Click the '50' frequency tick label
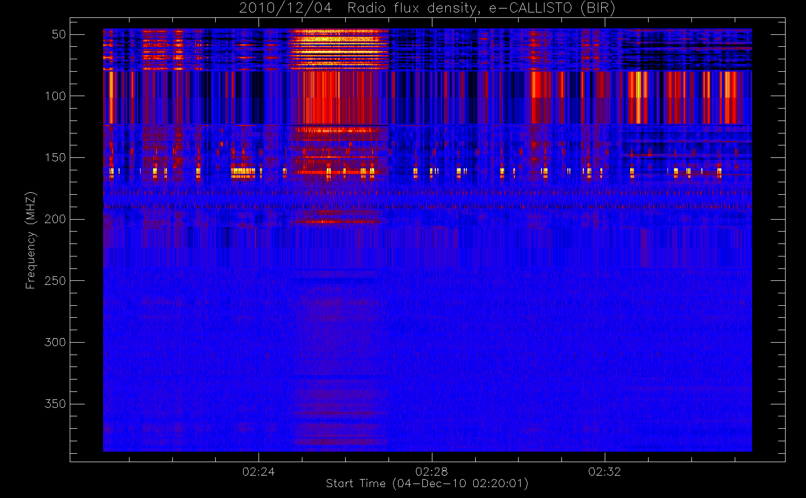 [59, 34]
